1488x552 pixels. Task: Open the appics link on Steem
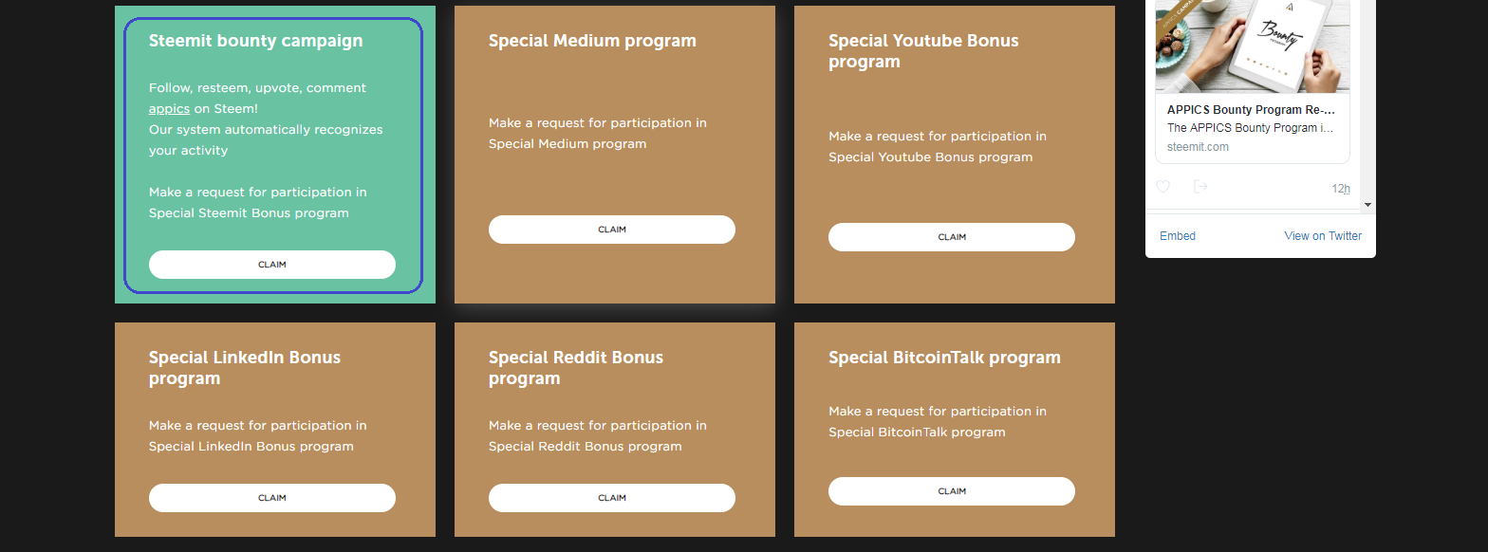(x=169, y=109)
